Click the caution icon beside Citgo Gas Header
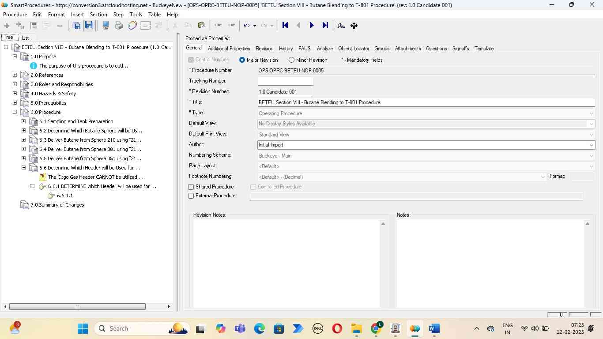Image resolution: width=603 pixels, height=339 pixels. point(42,177)
